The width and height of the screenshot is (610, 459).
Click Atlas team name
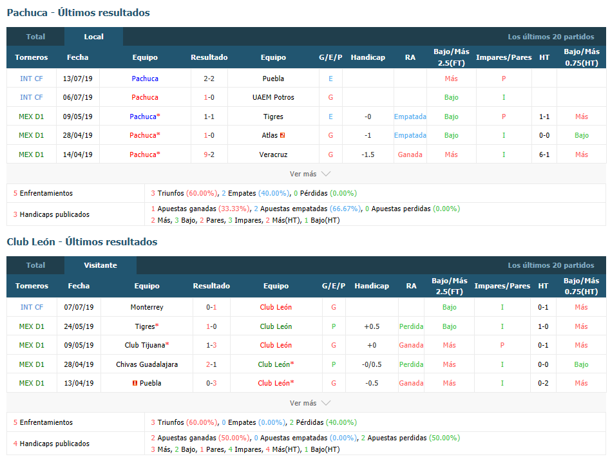pos(270,135)
